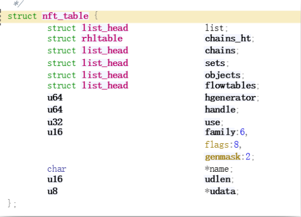Click the family bitfield name

pos(220,132)
